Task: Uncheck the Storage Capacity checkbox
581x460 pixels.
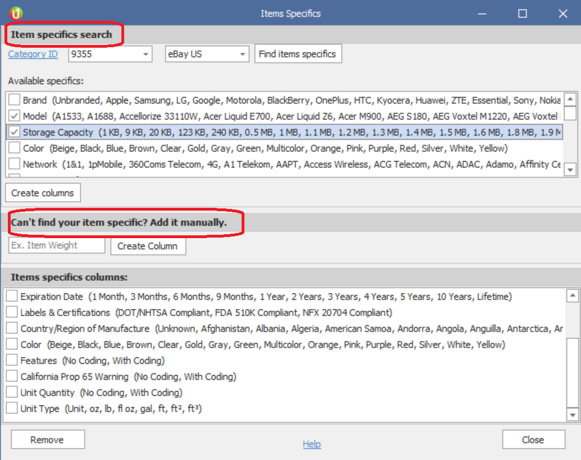Action: coord(14,132)
